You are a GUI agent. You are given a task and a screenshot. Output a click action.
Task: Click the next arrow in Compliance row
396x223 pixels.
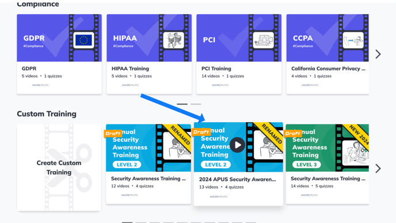[x=378, y=54]
